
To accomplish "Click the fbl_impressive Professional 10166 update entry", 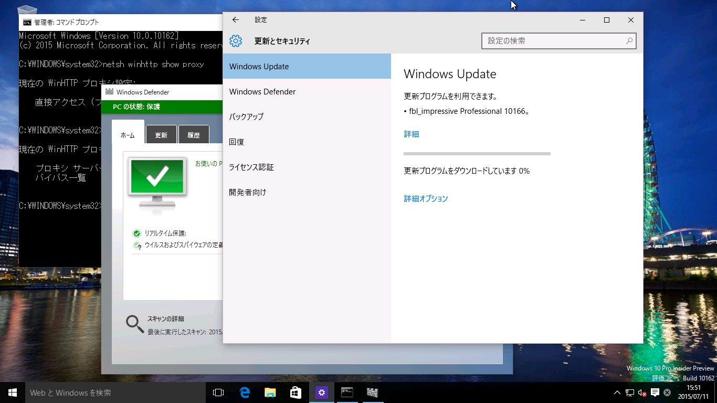I will click(x=467, y=111).
